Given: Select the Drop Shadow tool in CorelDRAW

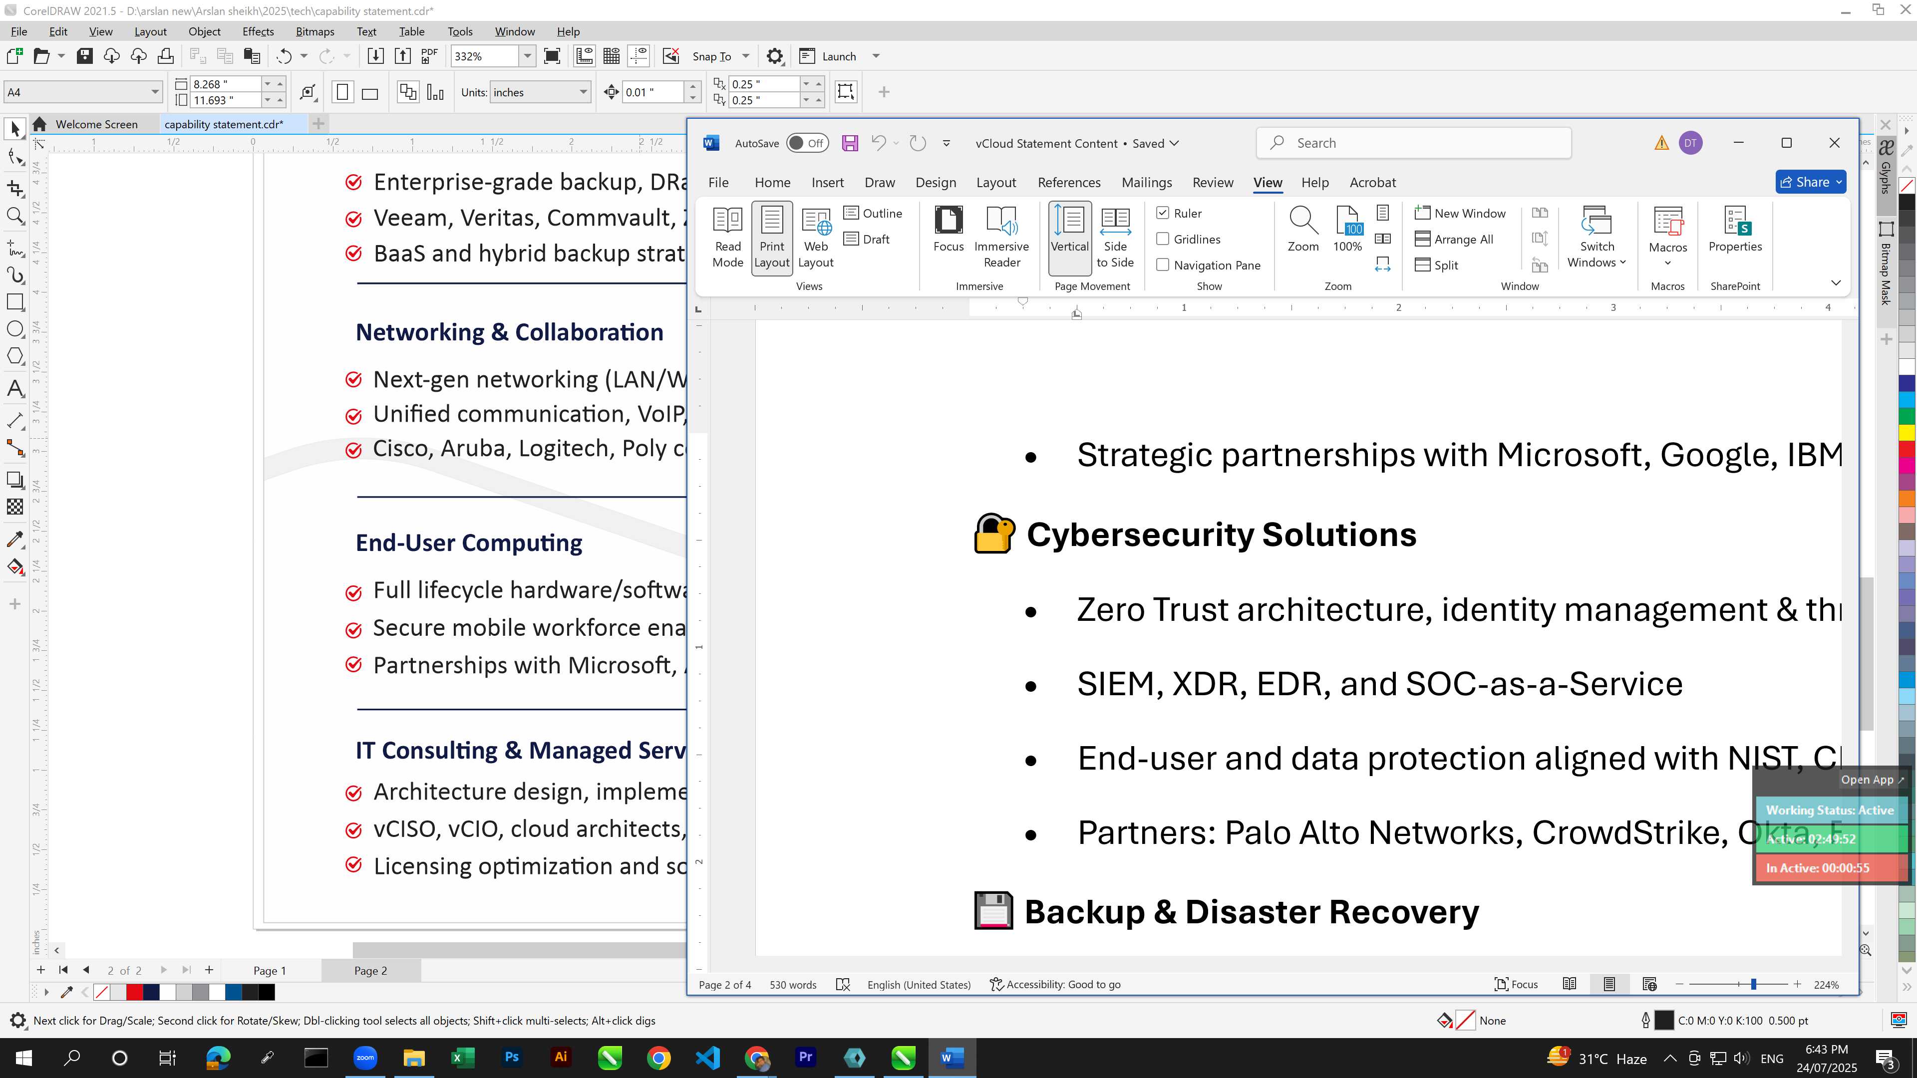Looking at the screenshot, I should pos(15,480).
